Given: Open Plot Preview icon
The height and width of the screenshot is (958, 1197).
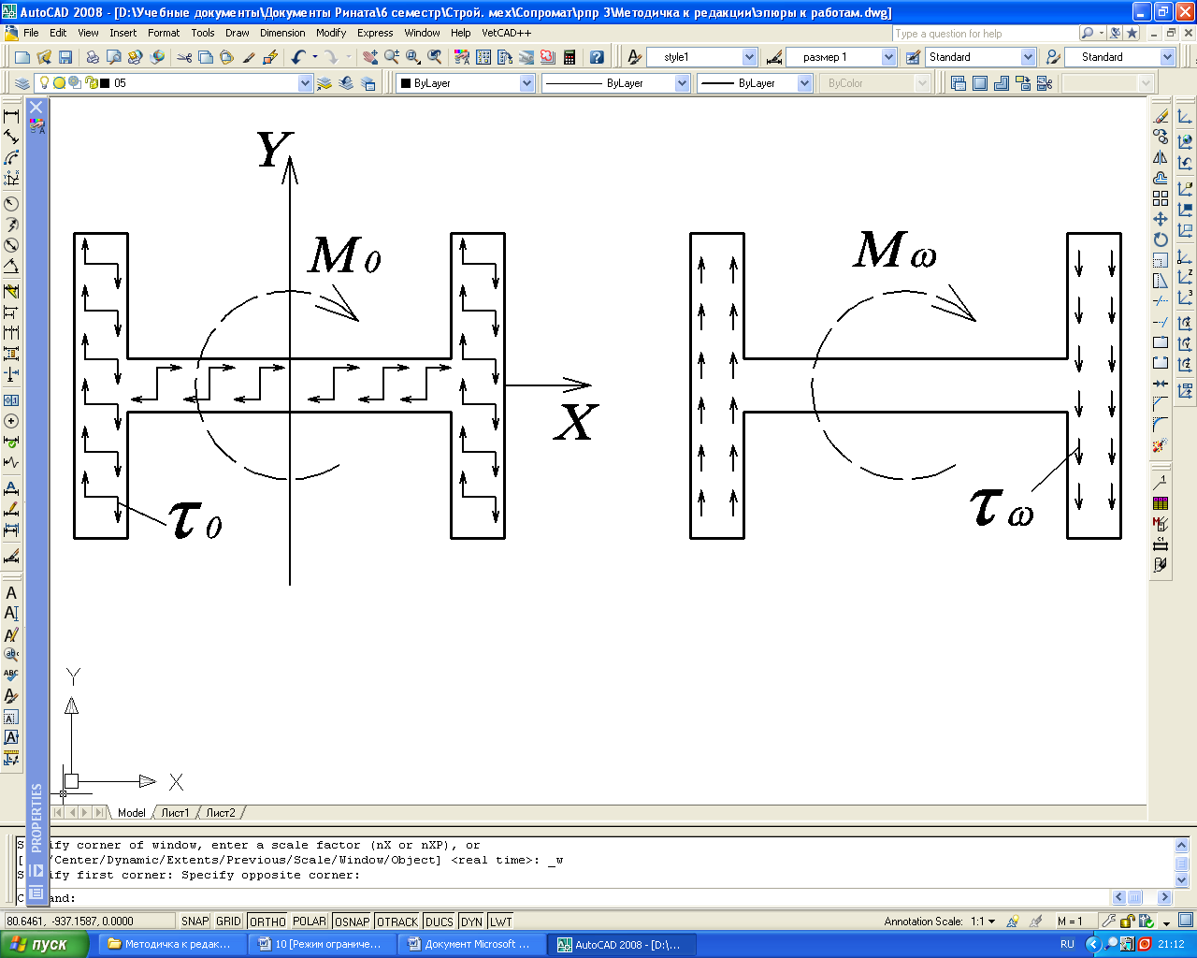Looking at the screenshot, I should coord(114,57).
